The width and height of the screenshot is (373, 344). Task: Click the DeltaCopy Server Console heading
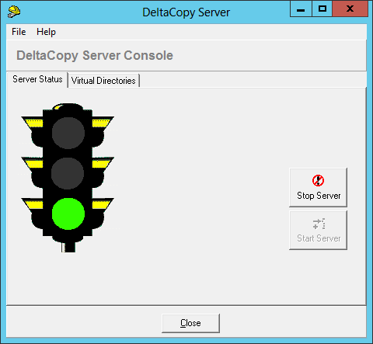point(95,55)
